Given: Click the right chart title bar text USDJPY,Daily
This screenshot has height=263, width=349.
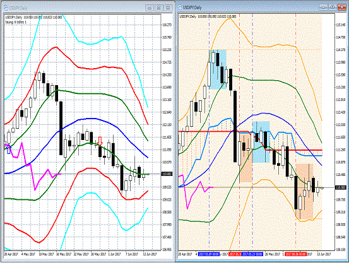Looking at the screenshot, I should point(192,8).
